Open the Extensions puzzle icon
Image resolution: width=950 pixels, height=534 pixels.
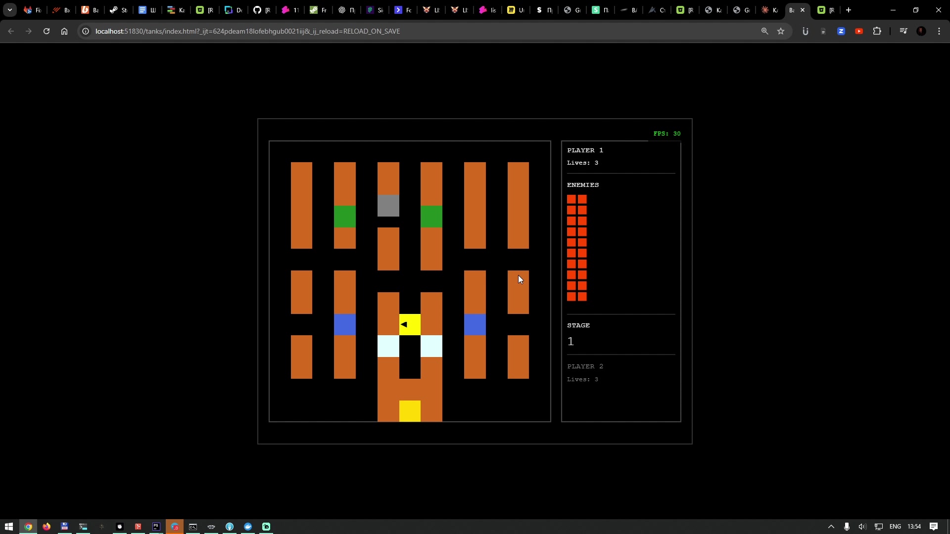(877, 31)
